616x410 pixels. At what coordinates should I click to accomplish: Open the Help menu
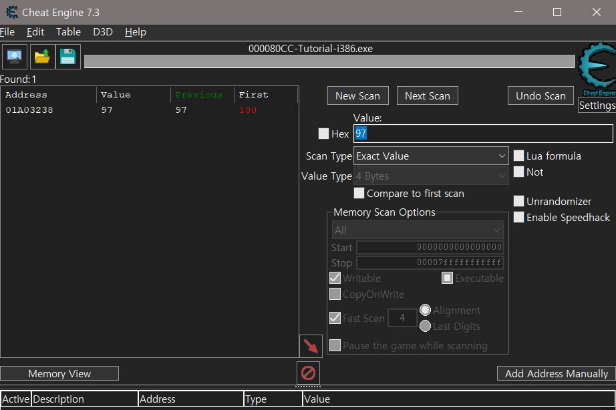click(136, 32)
